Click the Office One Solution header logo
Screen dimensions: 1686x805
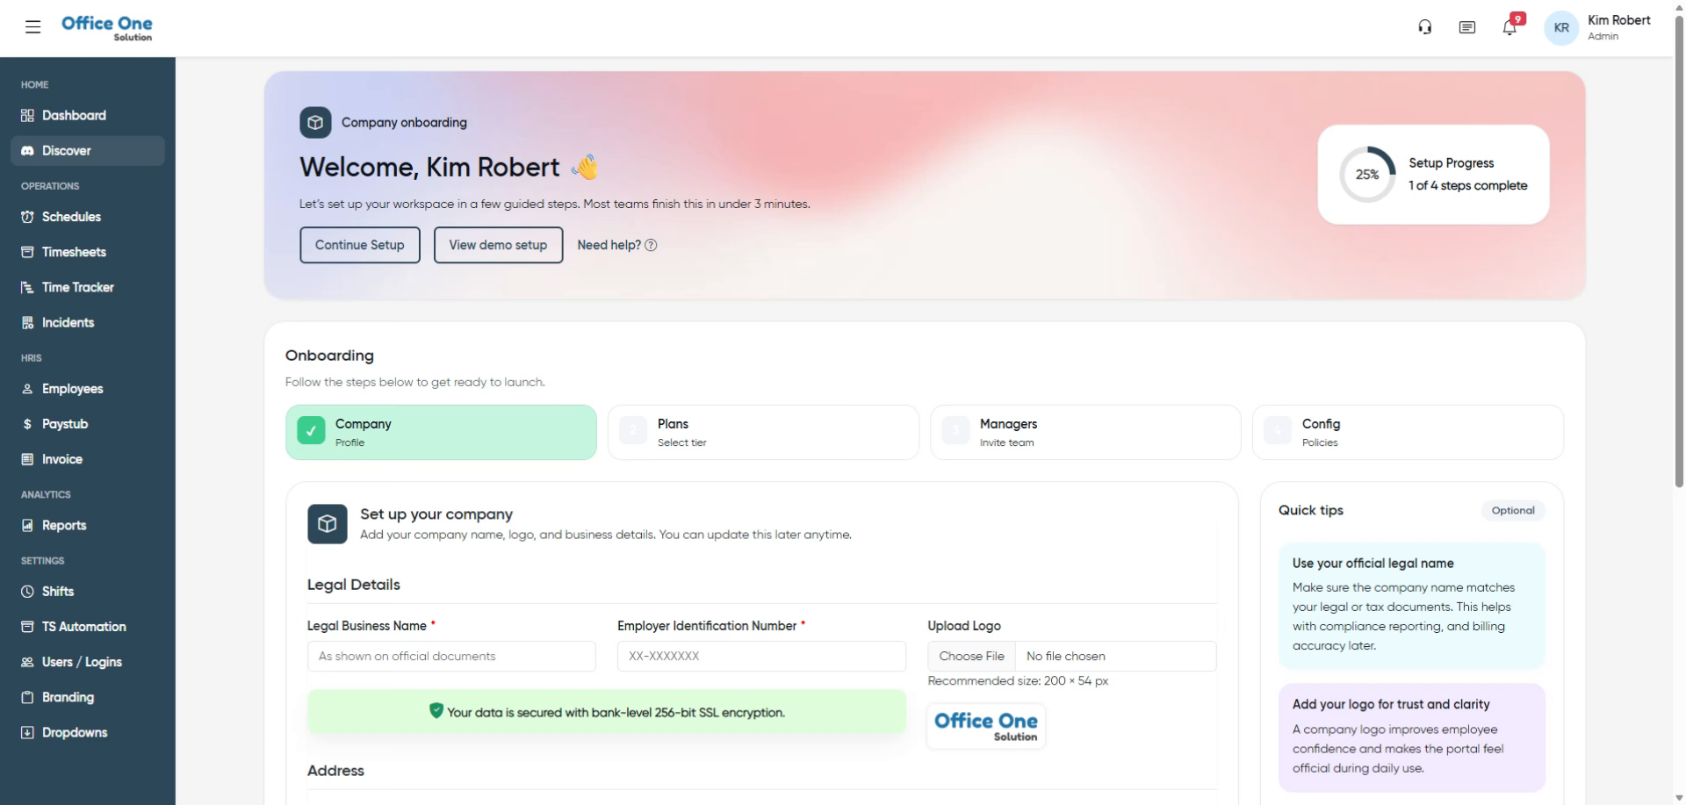(107, 27)
